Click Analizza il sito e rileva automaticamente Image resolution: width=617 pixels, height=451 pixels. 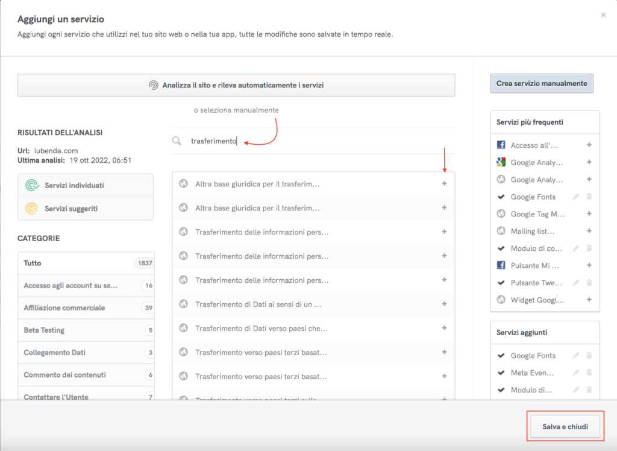236,86
